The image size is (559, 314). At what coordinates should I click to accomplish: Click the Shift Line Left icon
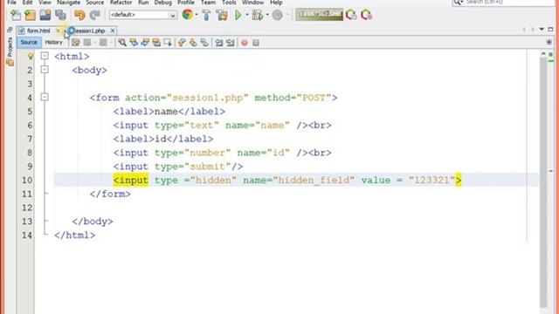pos(219,43)
